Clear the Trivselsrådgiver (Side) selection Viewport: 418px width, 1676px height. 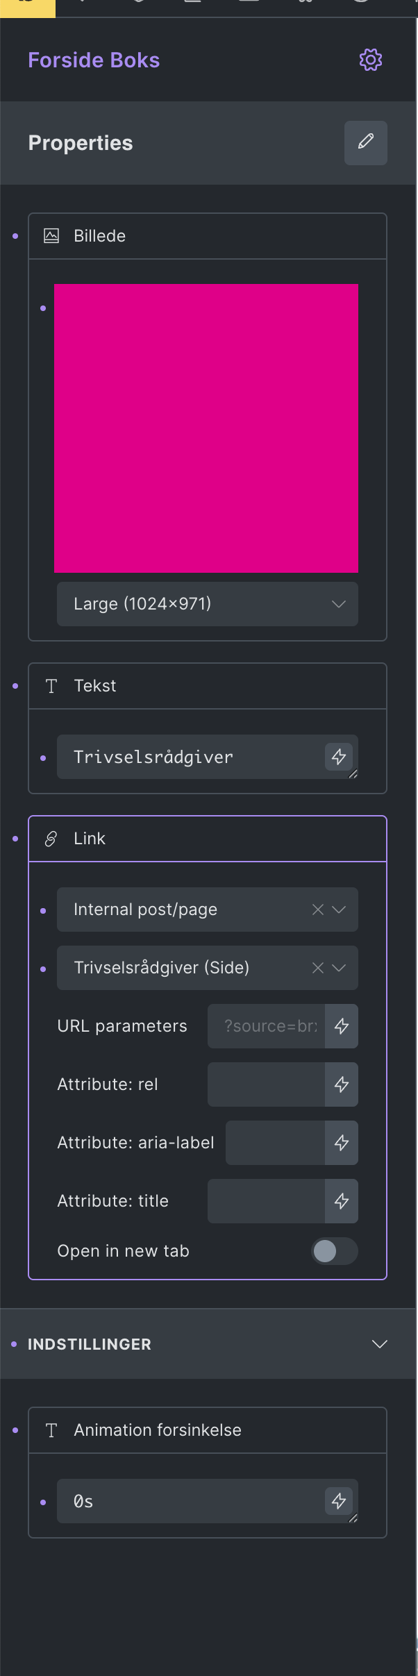click(x=318, y=967)
